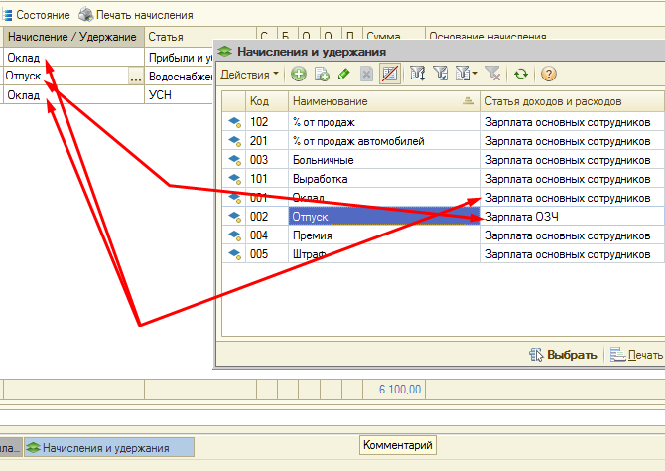
Task: Open the Действия dropdown menu
Action: coord(249,75)
